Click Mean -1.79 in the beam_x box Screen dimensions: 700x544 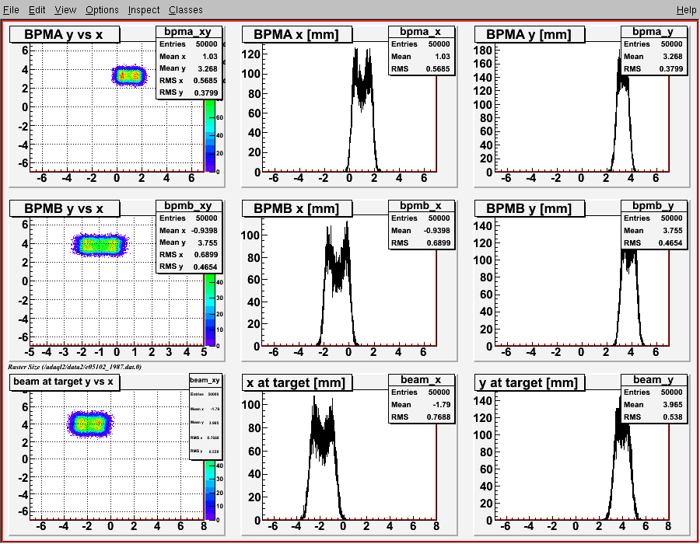coord(422,405)
